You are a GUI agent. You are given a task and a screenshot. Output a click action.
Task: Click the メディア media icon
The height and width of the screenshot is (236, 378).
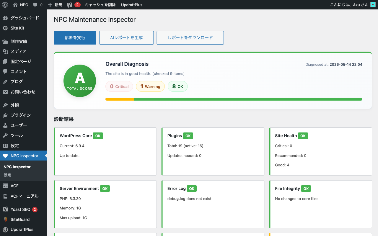[x=5, y=52]
